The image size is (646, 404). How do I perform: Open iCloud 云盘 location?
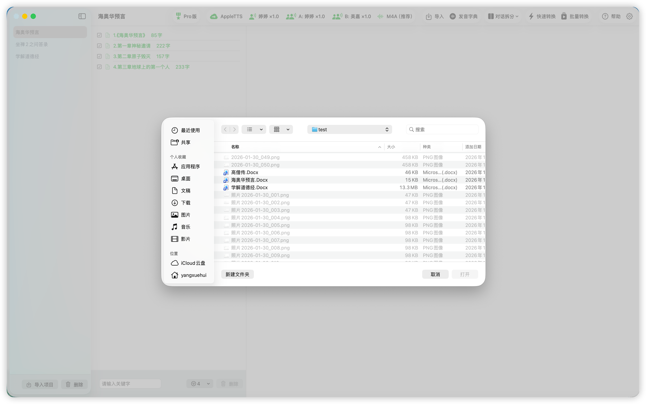pos(188,263)
